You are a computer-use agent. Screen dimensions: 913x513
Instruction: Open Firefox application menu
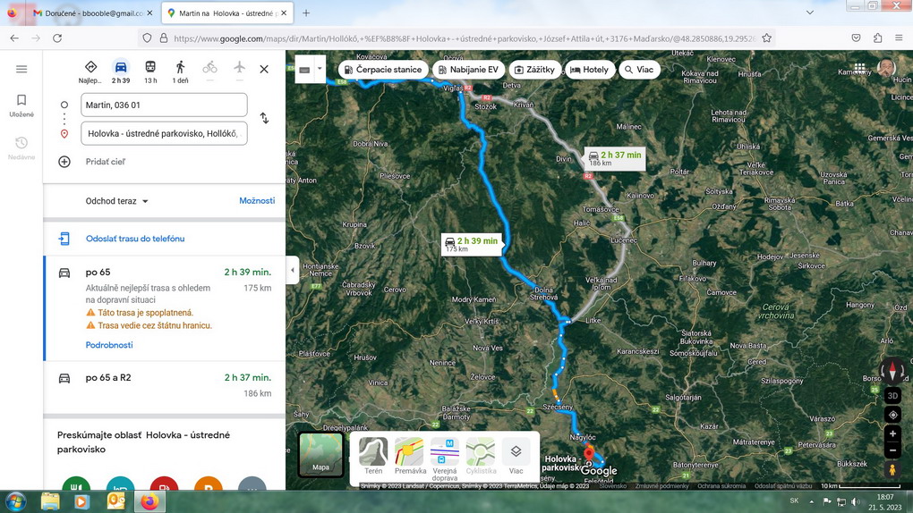899,38
